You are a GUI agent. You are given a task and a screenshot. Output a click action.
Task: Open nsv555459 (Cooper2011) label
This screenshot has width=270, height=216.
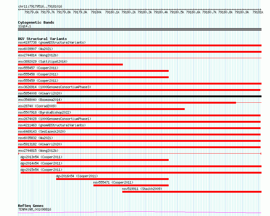[38, 81]
